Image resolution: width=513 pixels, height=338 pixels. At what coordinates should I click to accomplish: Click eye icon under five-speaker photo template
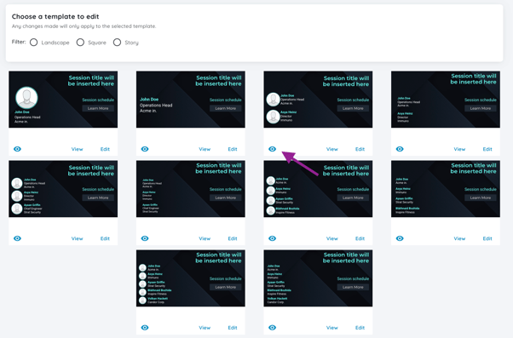click(145, 328)
